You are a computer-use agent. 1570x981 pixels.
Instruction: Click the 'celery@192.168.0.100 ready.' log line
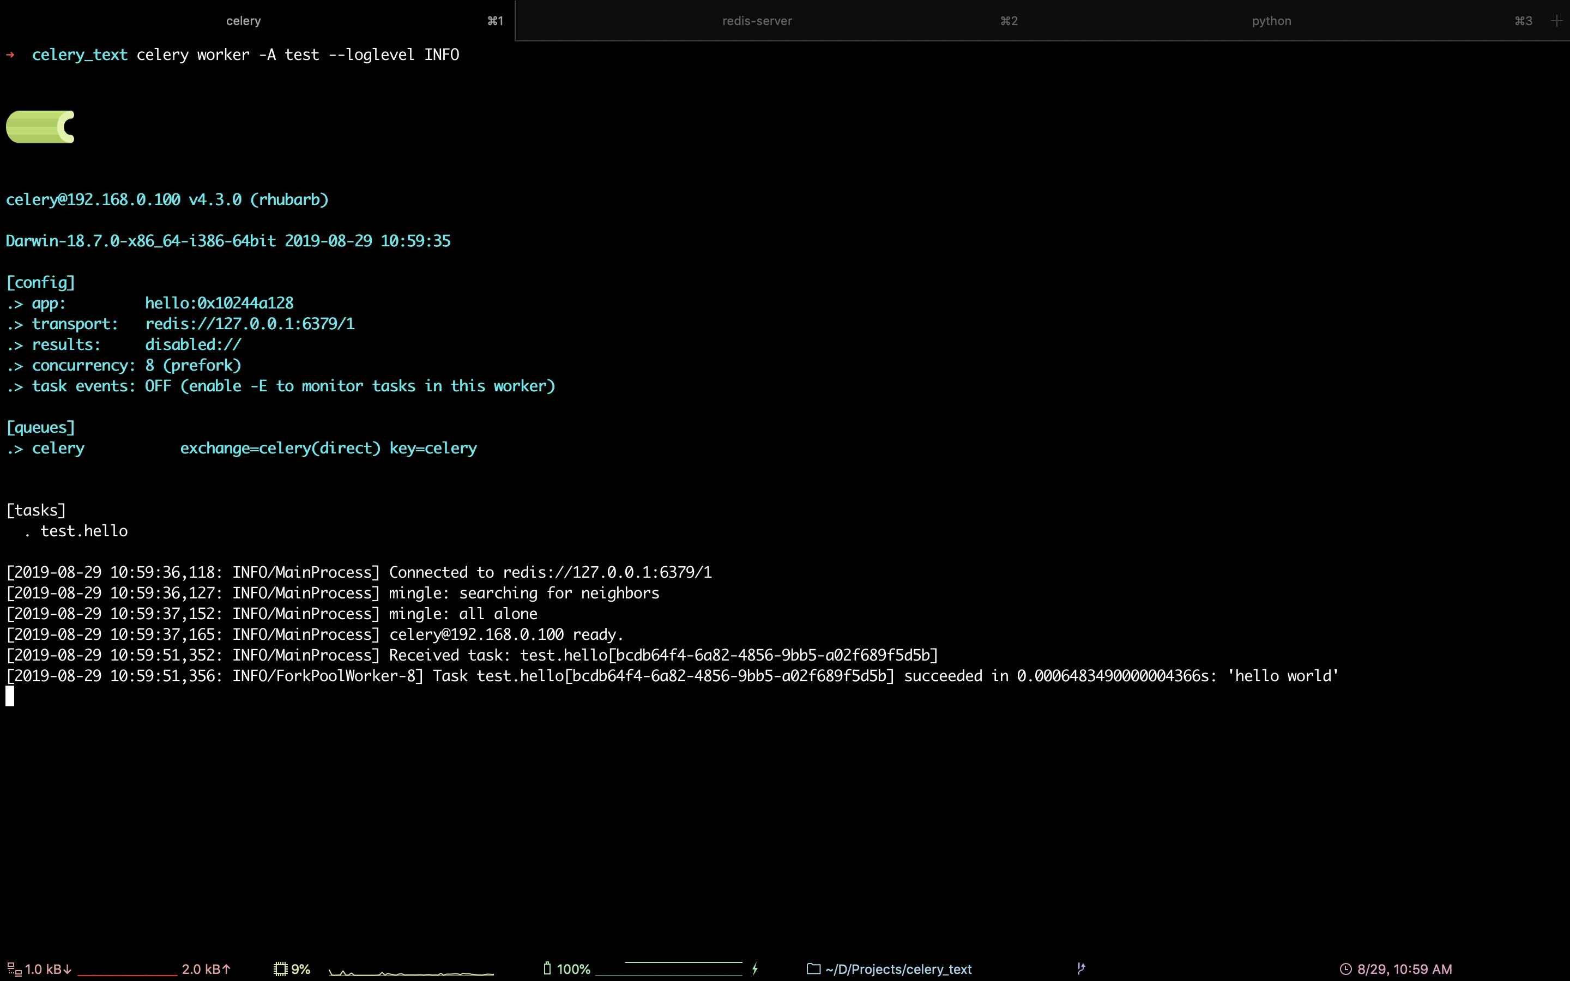tap(315, 634)
